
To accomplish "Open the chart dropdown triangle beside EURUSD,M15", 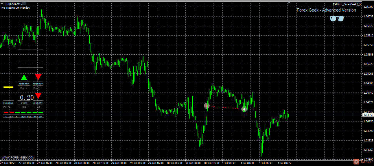I will (2, 4).
